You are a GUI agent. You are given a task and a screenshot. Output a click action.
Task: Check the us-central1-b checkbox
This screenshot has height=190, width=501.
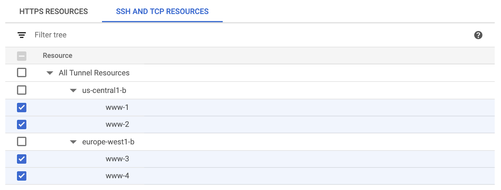click(x=22, y=90)
